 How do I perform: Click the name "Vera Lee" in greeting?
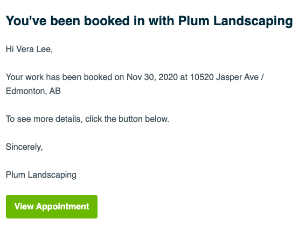coord(34,49)
